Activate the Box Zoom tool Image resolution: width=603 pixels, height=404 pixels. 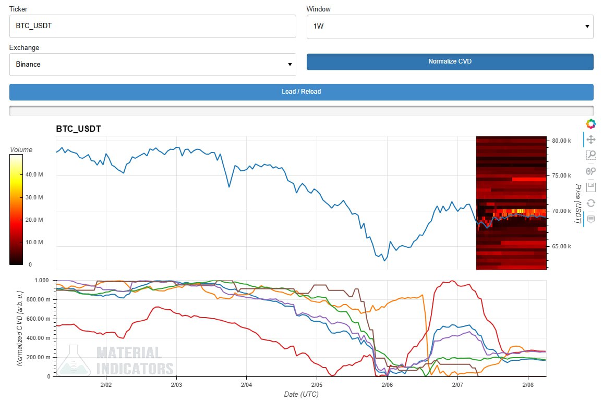(590, 155)
